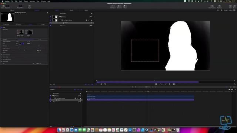Open the Add Object toolbar menu
Viewport: 237px width, 133px height.
pyautogui.click(x=113, y=7)
